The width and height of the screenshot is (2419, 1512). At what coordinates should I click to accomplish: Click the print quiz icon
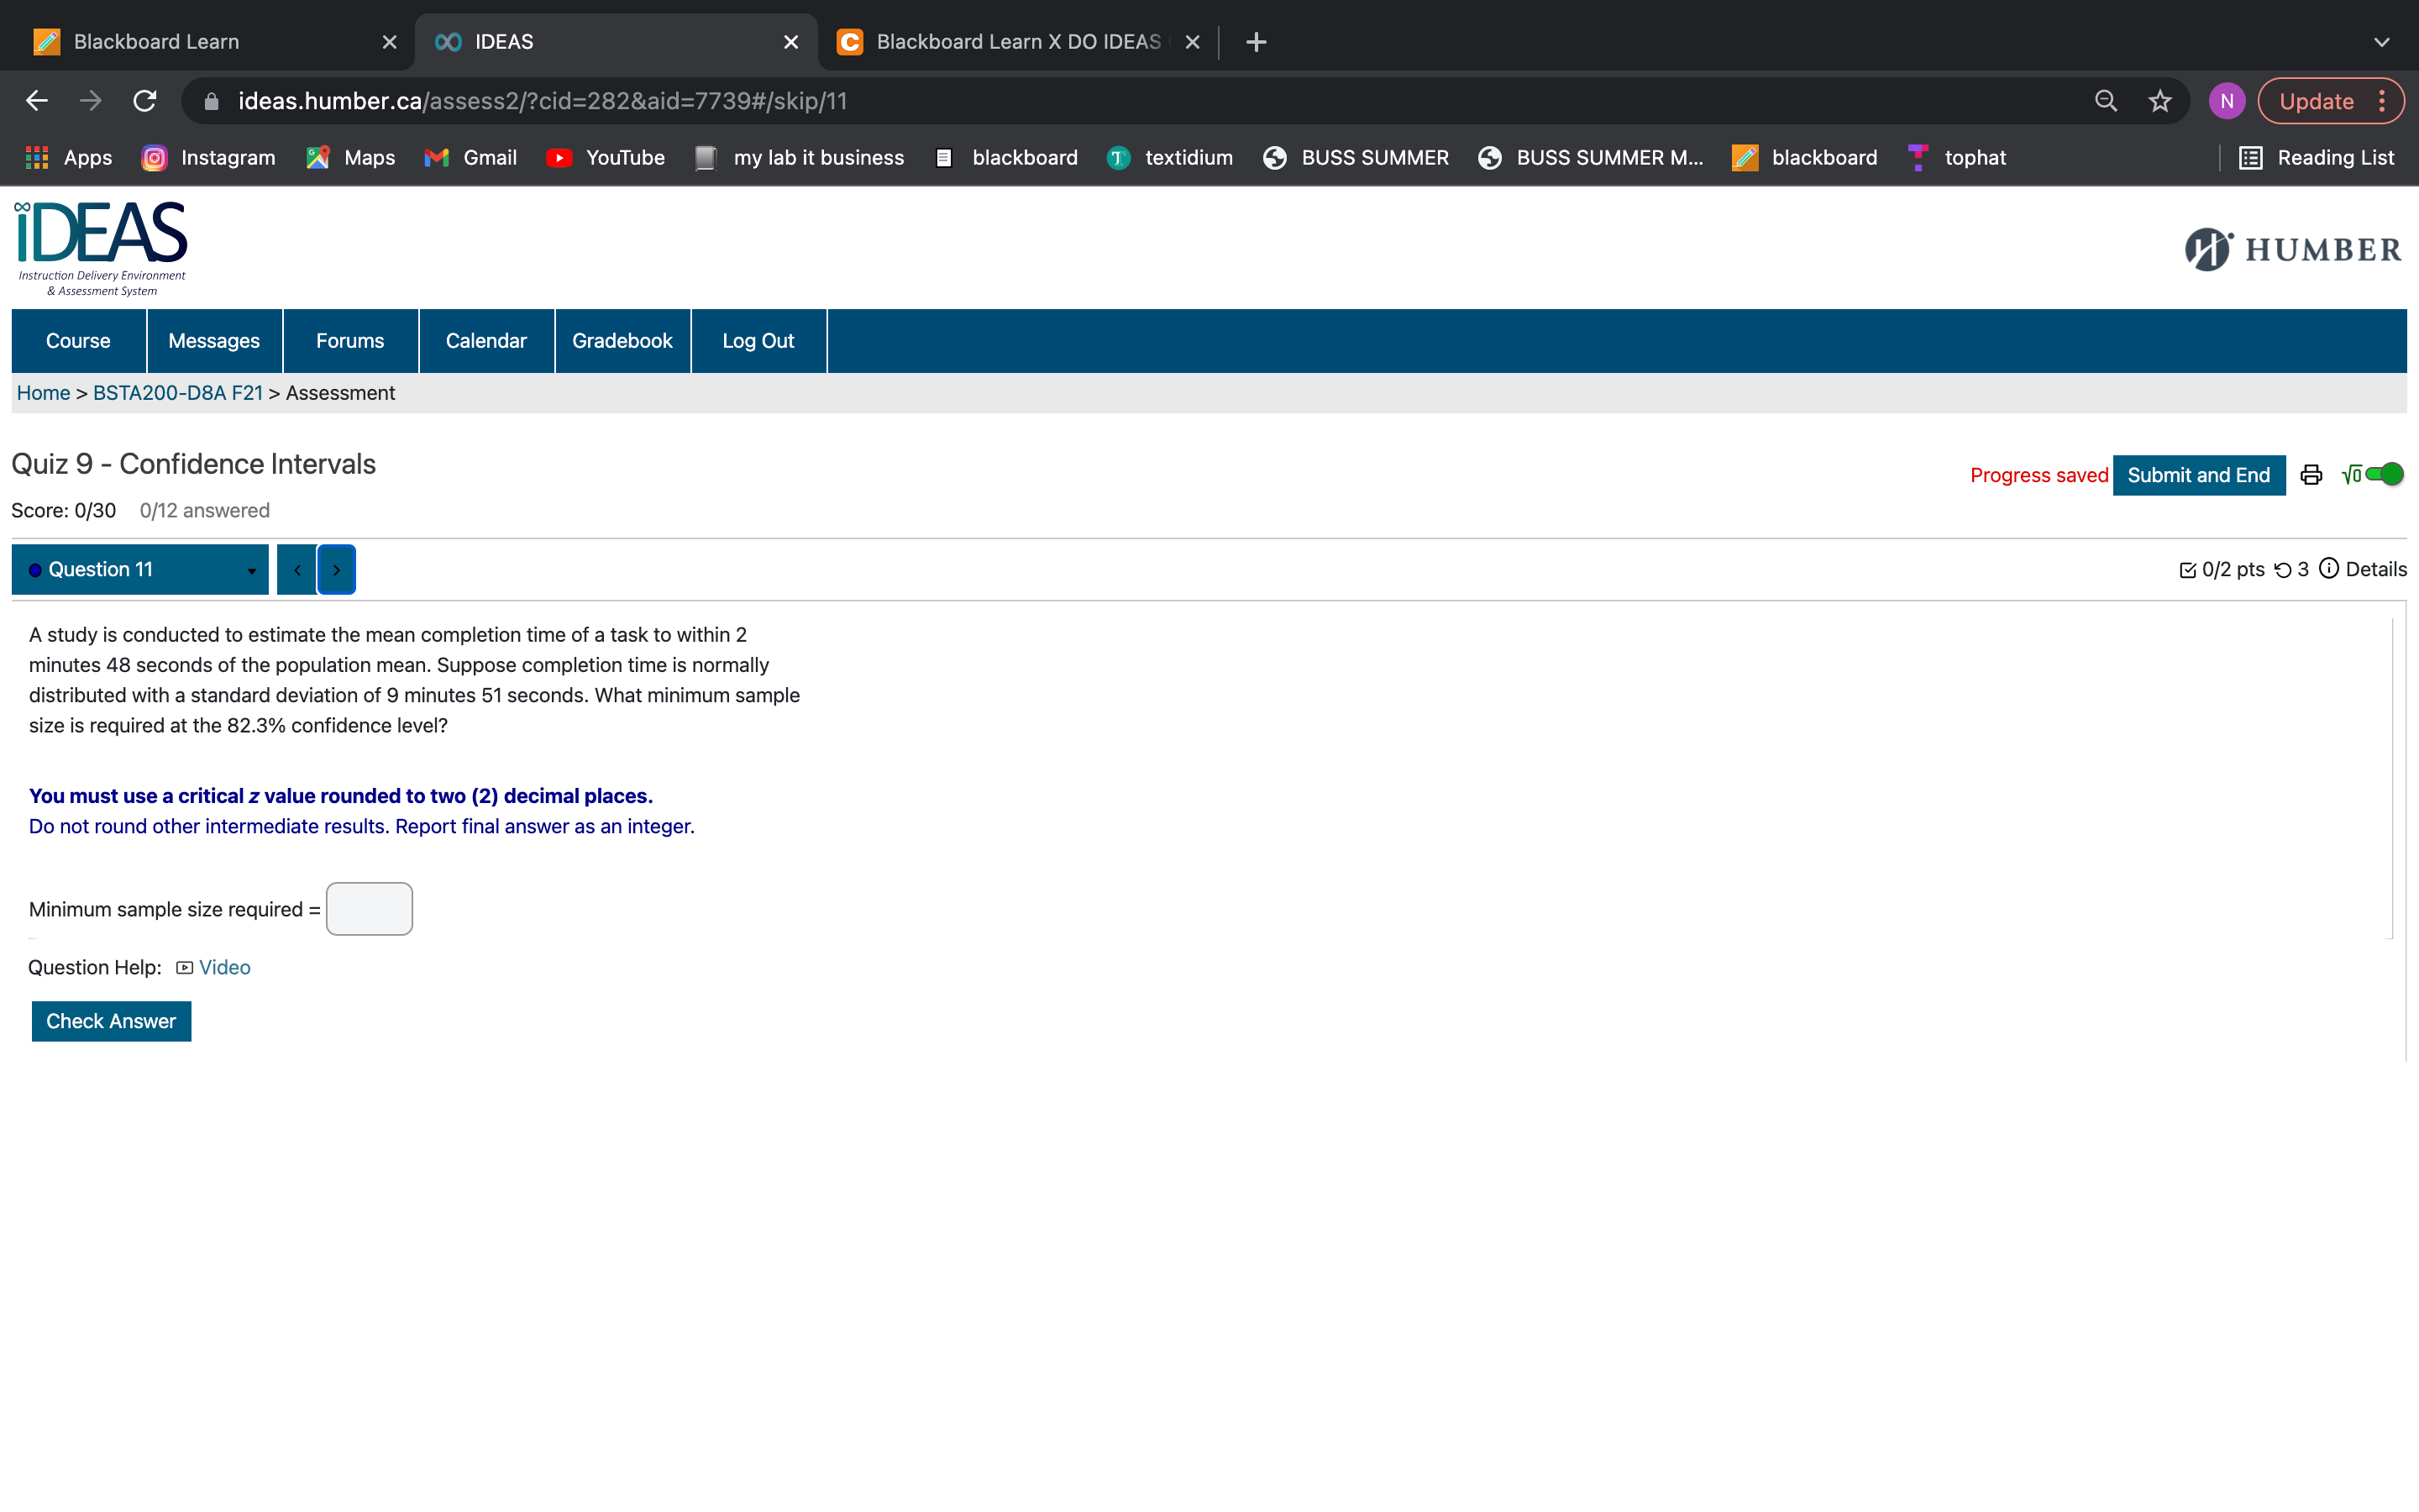point(2310,475)
